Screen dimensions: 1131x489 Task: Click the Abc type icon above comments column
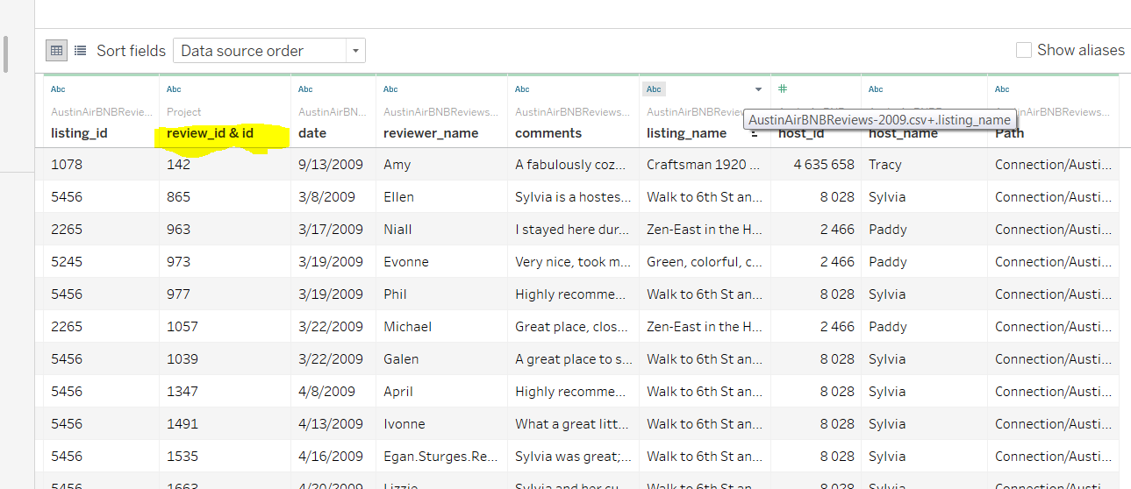pyautogui.click(x=522, y=89)
